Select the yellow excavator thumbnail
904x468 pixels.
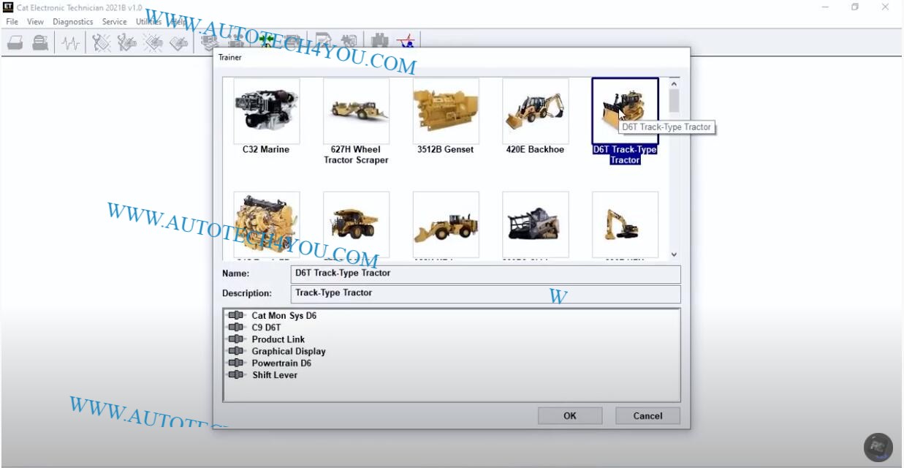point(625,224)
